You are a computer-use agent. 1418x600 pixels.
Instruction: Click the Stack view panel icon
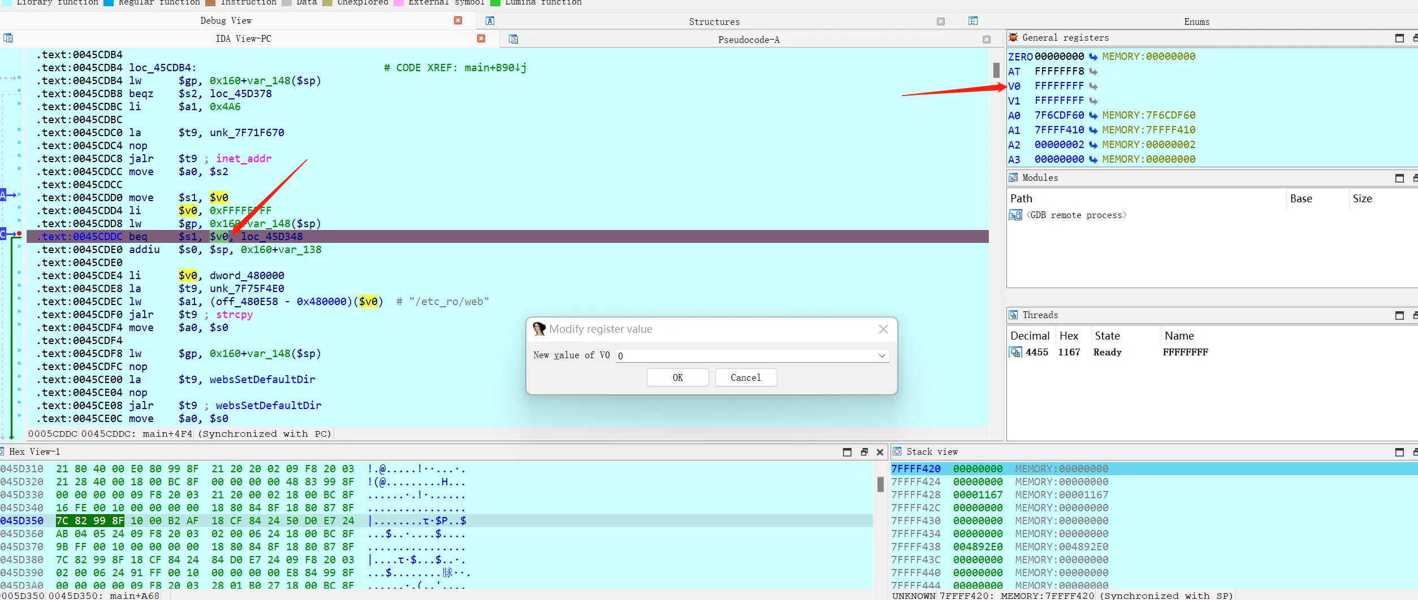point(897,451)
